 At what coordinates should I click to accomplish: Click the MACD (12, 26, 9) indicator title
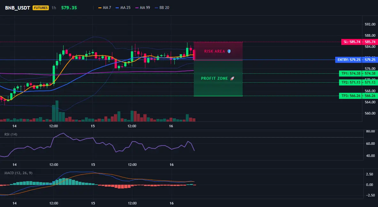pos(18,173)
